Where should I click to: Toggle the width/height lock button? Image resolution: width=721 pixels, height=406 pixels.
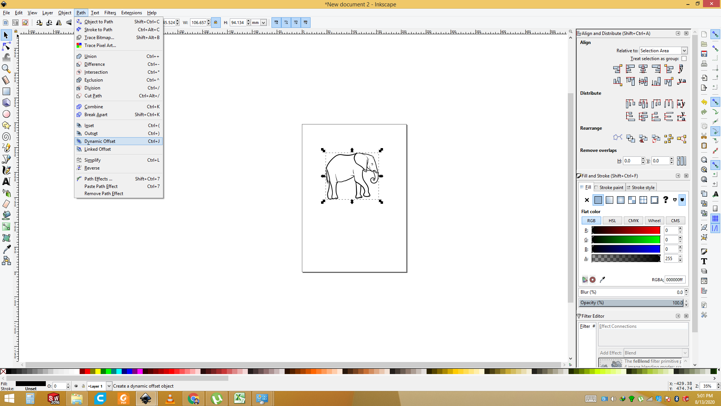click(216, 23)
